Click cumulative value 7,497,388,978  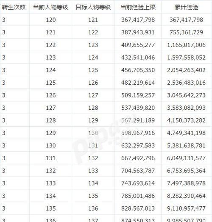point(187,183)
